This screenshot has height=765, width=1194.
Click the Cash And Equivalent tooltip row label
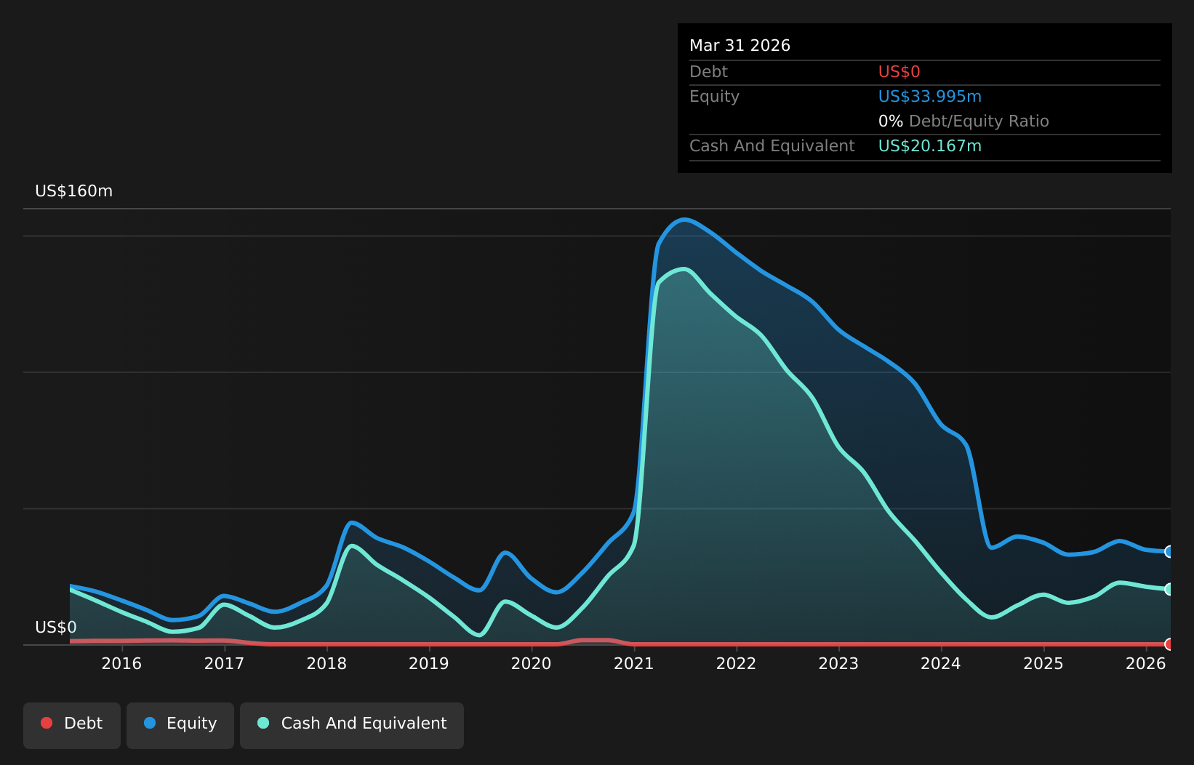coord(772,146)
